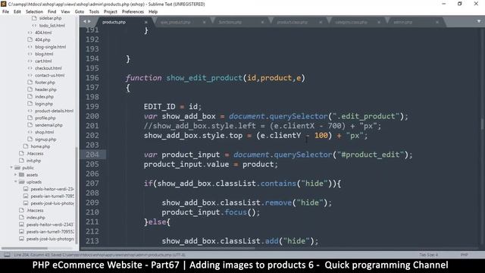The height and width of the screenshot is (273, 485).
Task: Click the tab scroll arrows button
Action: 87,21
